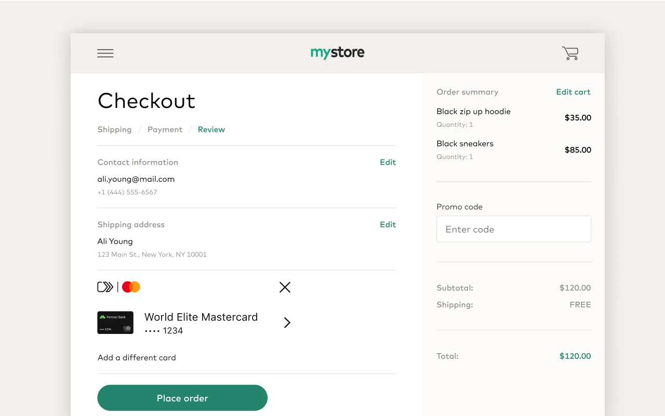This screenshot has width=665, height=416.
Task: Edit the shipping address
Action: 388,224
